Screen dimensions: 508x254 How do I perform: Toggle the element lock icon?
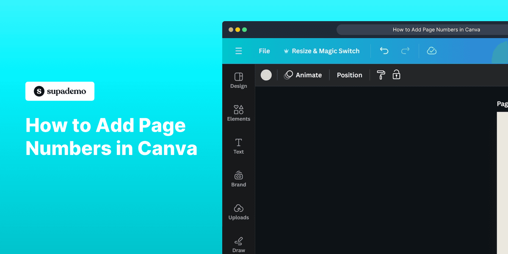396,75
